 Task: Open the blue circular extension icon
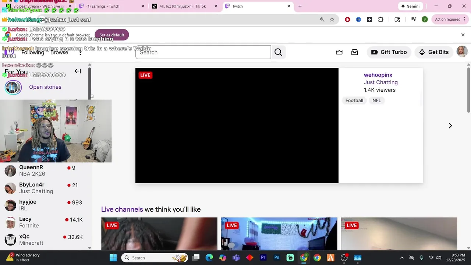tap(358, 20)
